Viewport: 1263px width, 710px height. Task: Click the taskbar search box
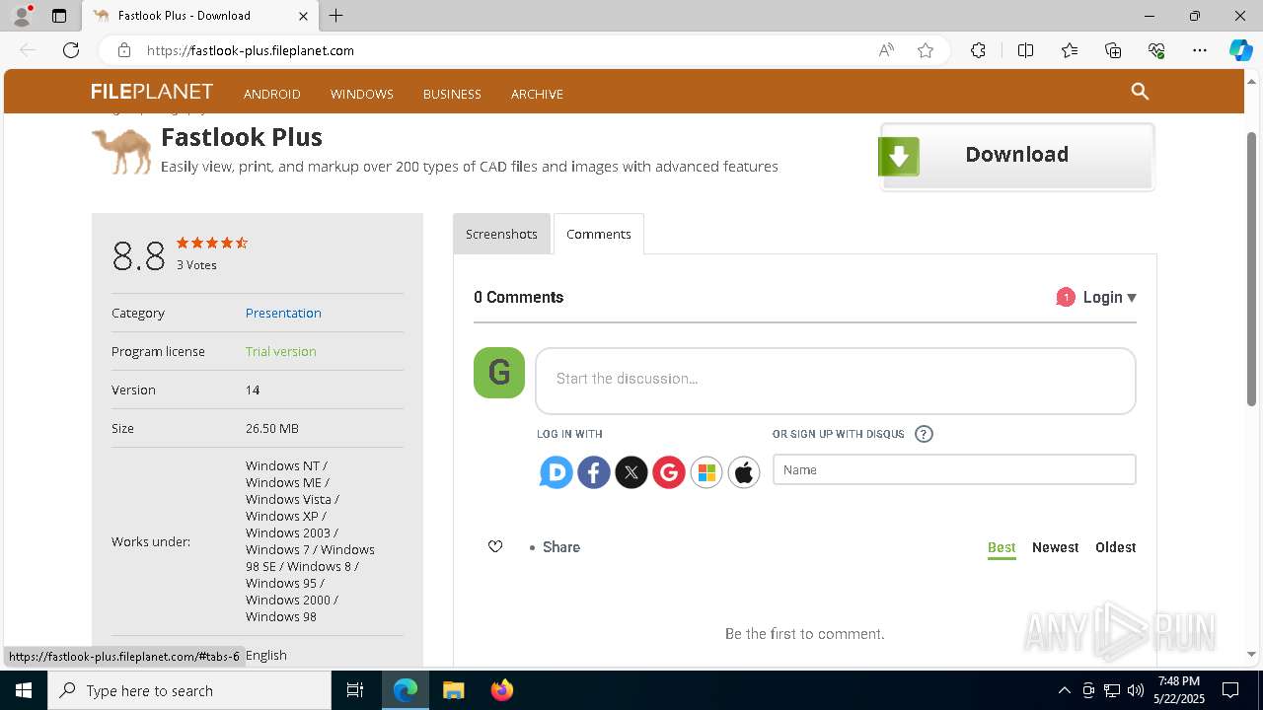pyautogui.click(x=189, y=690)
